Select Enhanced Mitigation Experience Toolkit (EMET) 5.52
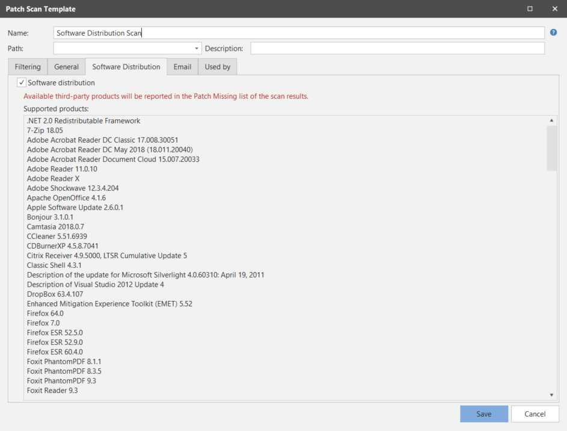This screenshot has width=567, height=431. point(109,303)
